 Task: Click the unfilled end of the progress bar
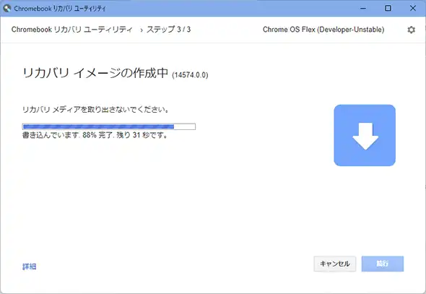[x=184, y=126]
